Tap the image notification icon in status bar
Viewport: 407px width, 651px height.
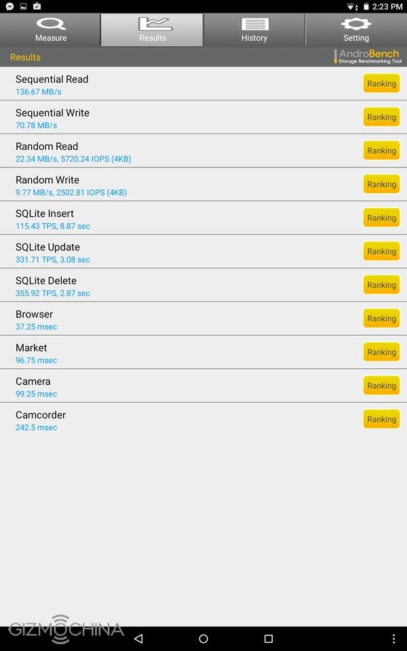[x=23, y=6]
